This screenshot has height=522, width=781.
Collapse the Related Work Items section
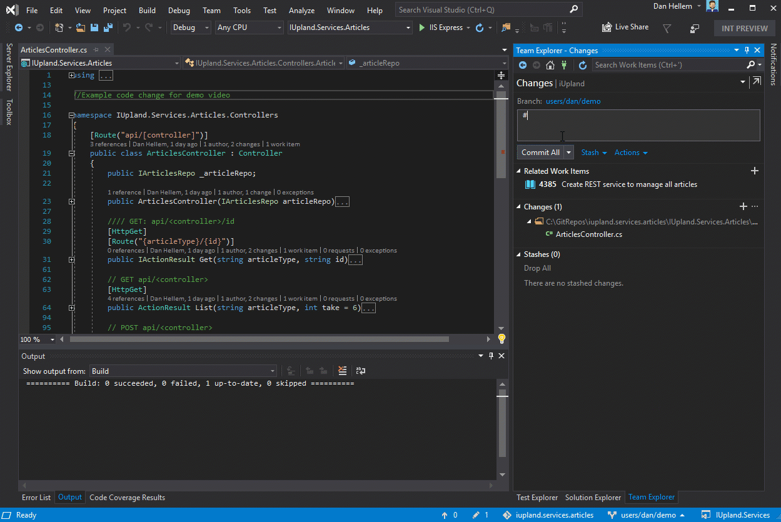click(x=519, y=171)
